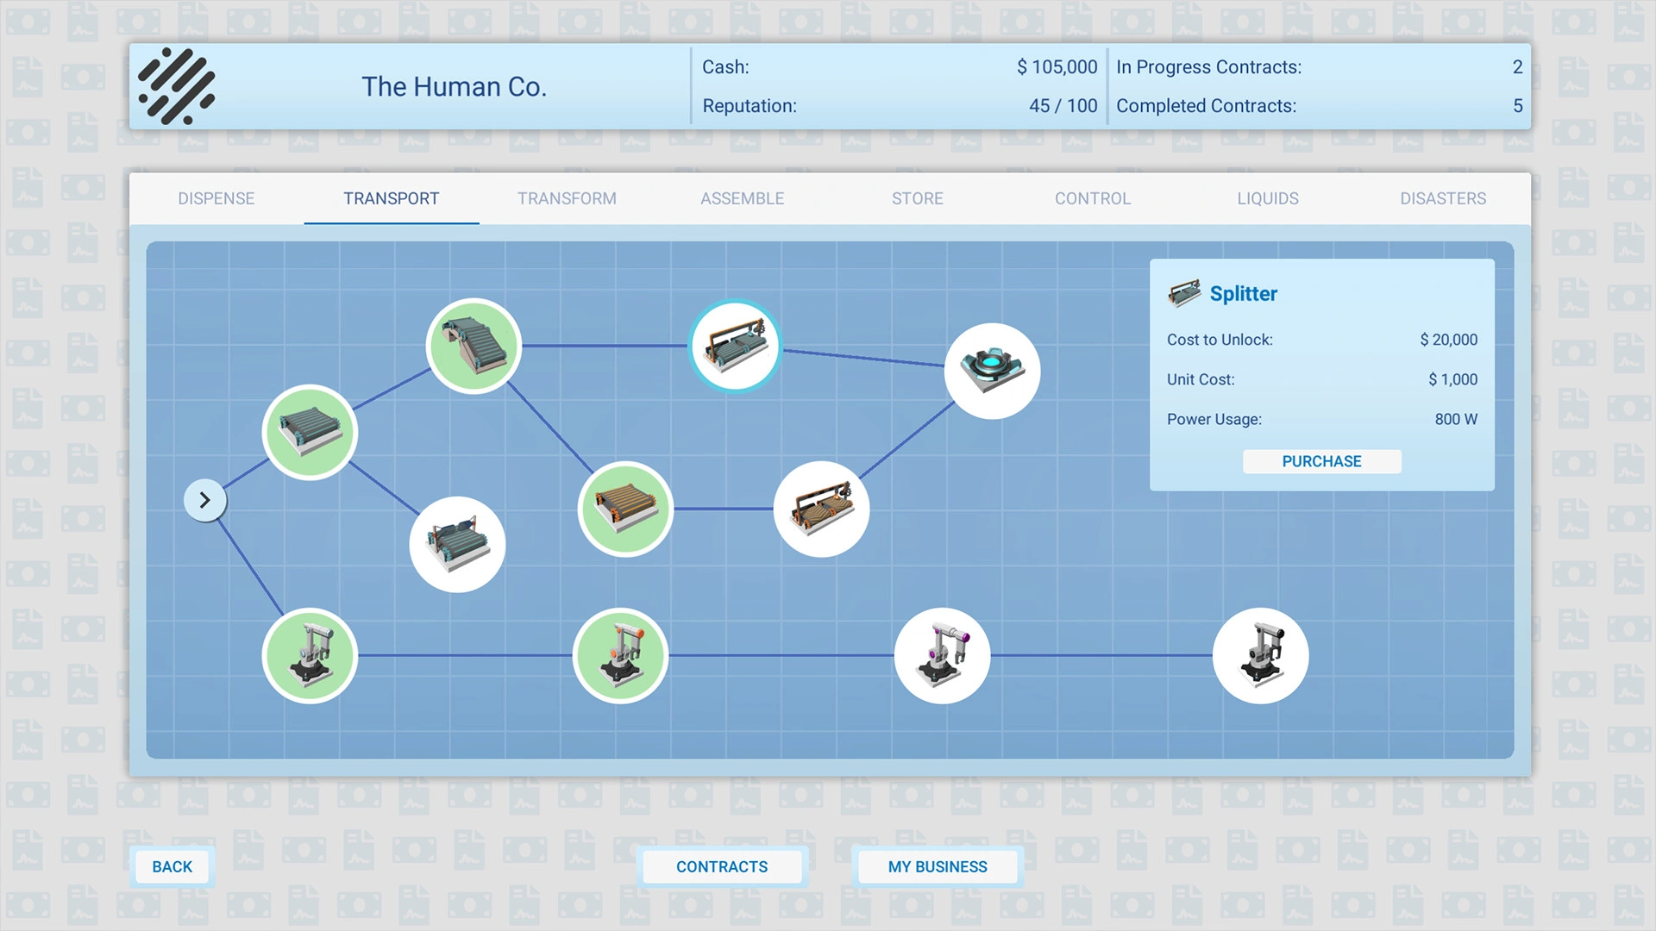The width and height of the screenshot is (1656, 931).
Task: Open the CONTRACTS screen
Action: coord(722,866)
